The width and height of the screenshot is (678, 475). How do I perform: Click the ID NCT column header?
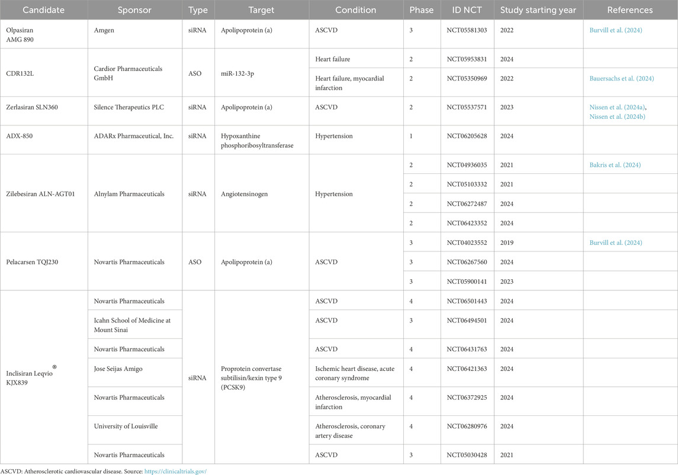pos(467,10)
